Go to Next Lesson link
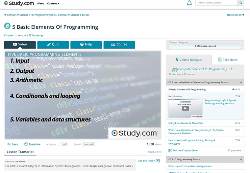Screen dimensions: 250x173 click(235, 15)
